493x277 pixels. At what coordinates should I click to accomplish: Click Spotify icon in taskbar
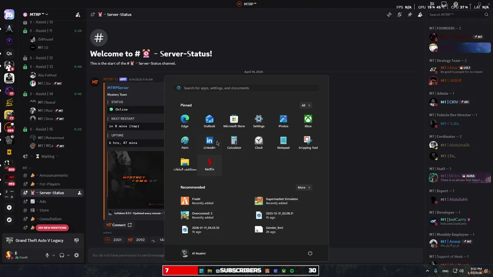point(292,271)
